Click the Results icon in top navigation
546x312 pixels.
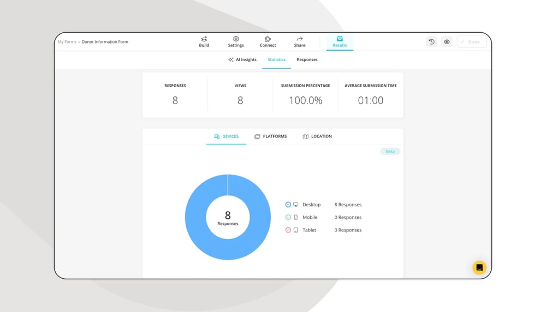(x=340, y=39)
